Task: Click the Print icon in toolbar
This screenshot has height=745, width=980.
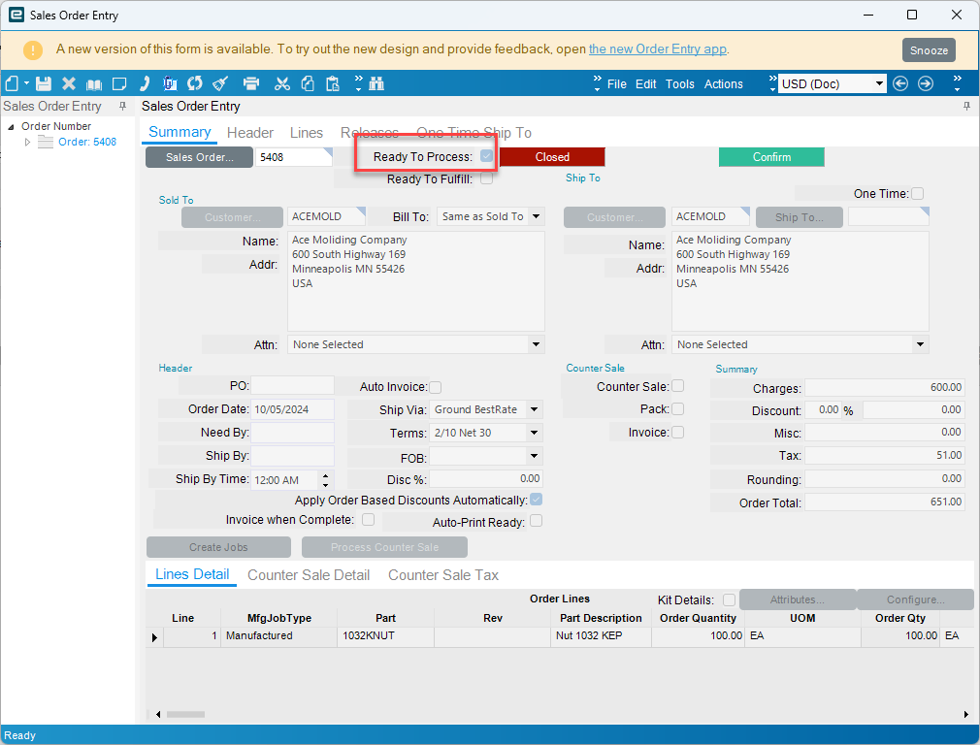Action: tap(251, 84)
